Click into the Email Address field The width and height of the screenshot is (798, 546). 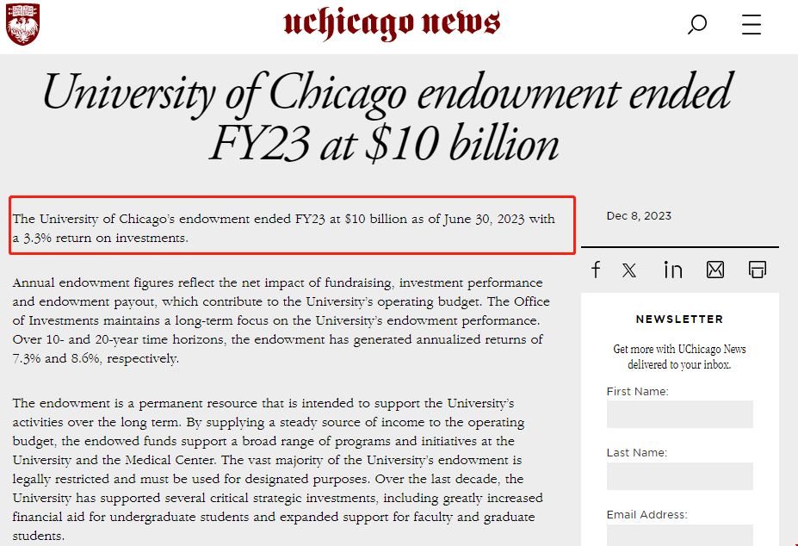(x=679, y=535)
